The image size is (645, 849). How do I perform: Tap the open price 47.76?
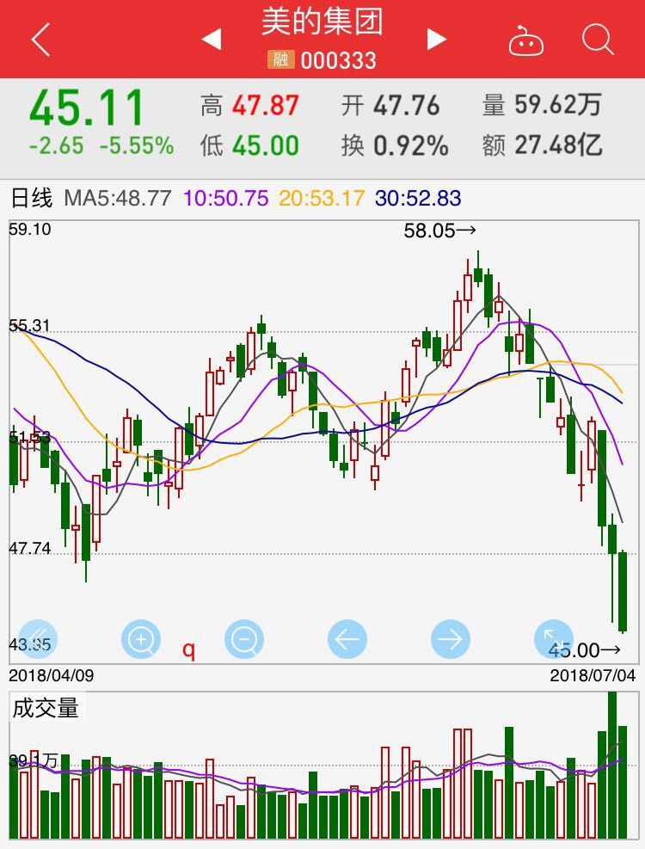tap(406, 105)
